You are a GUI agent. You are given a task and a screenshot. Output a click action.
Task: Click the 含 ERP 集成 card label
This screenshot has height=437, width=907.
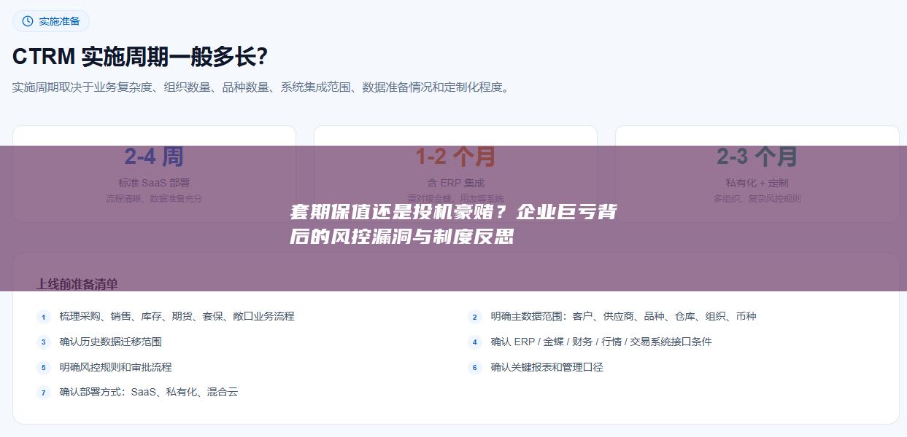click(455, 183)
